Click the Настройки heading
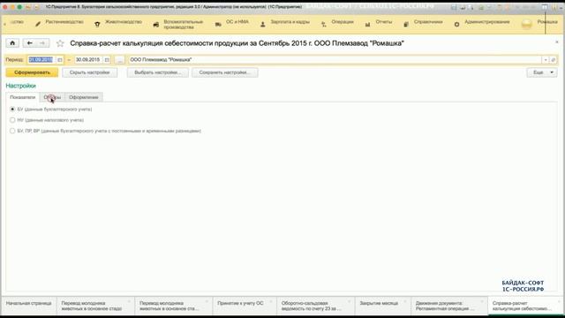The height and width of the screenshot is (318, 565). click(21, 86)
